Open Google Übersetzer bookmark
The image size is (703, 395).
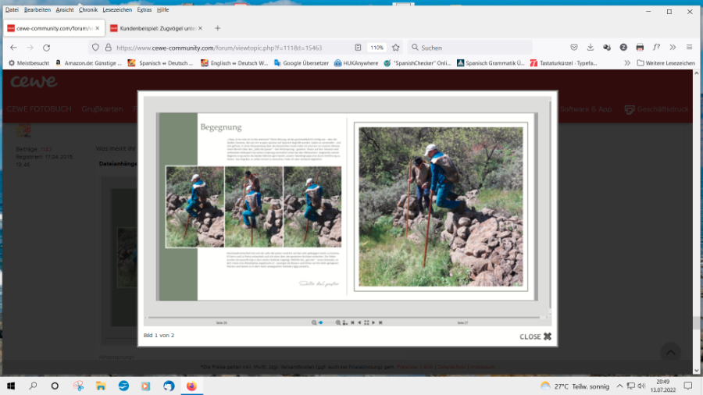301,63
